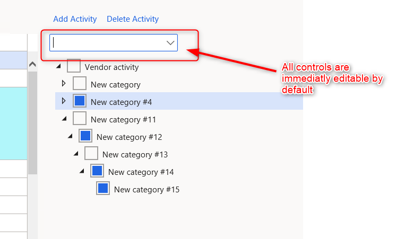
Task: Uncheck the New category #14 checkbox
Action: (97, 171)
